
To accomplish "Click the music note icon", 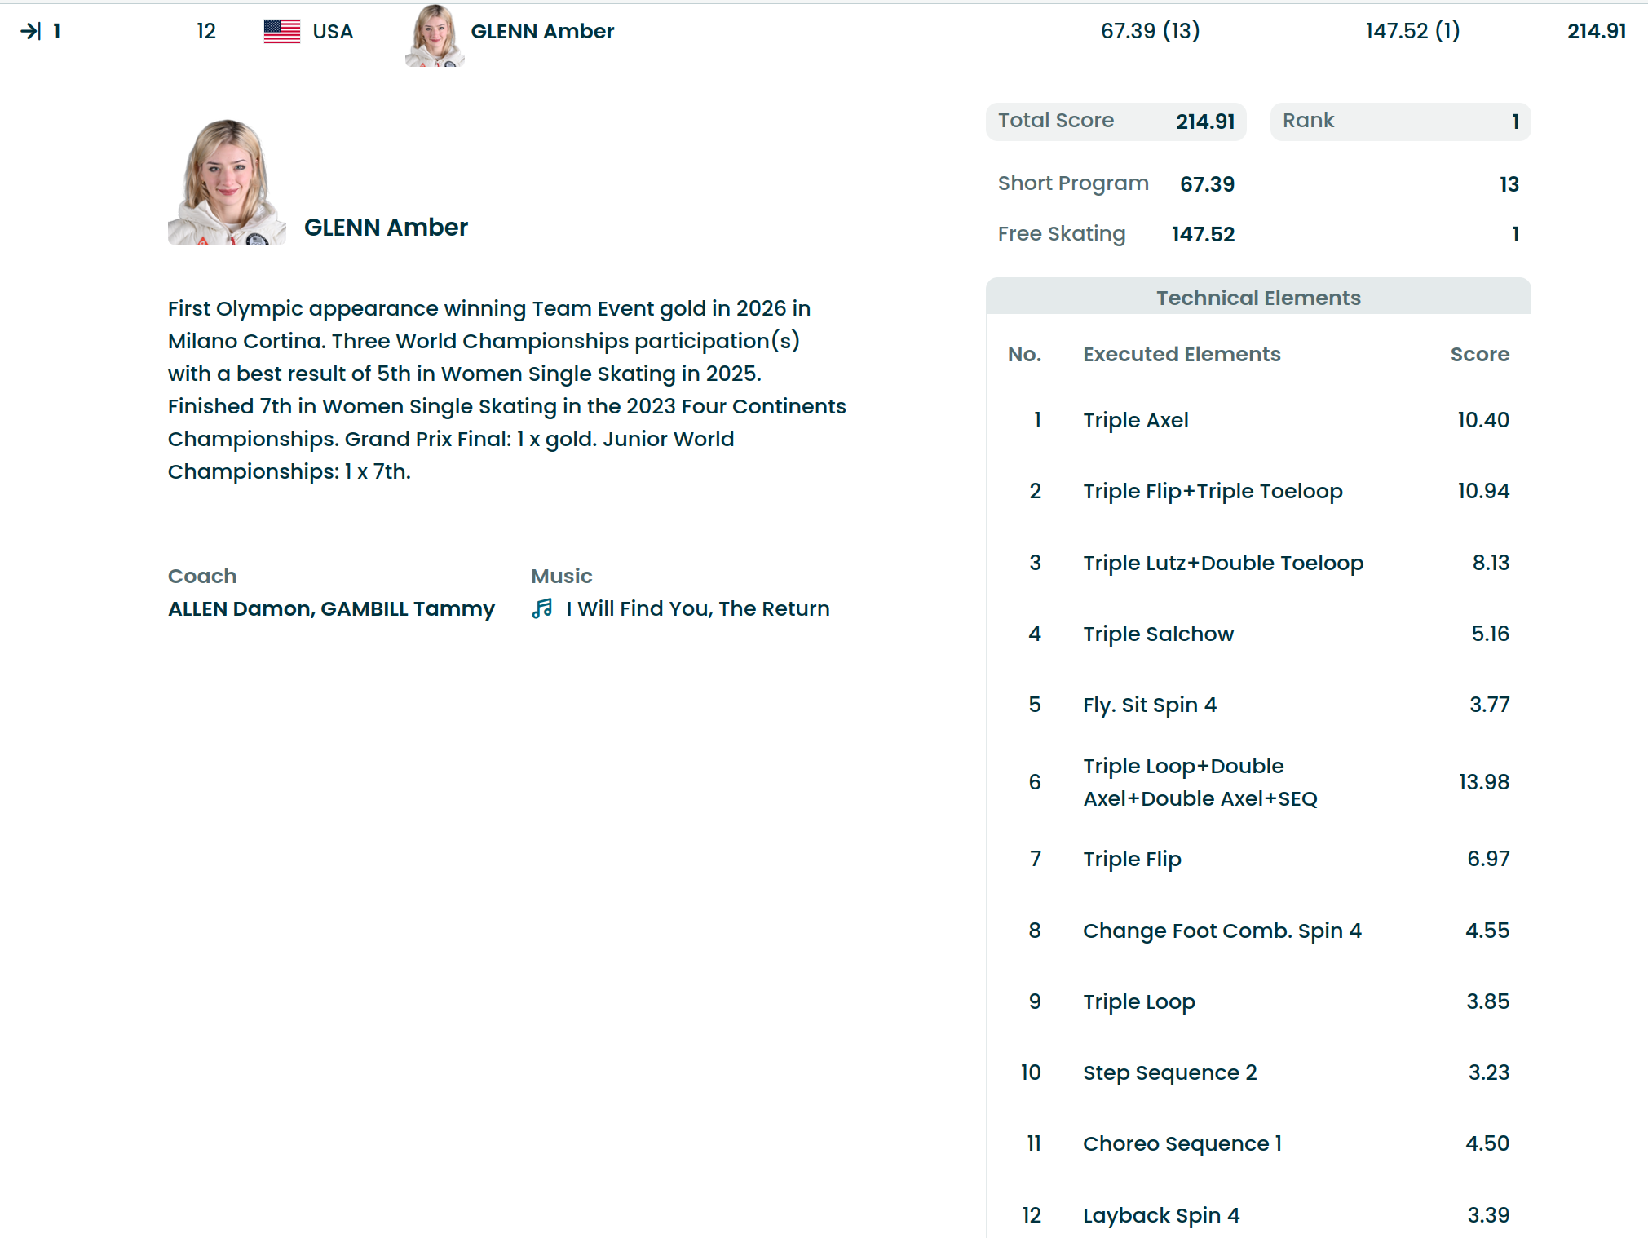I will tap(542, 608).
